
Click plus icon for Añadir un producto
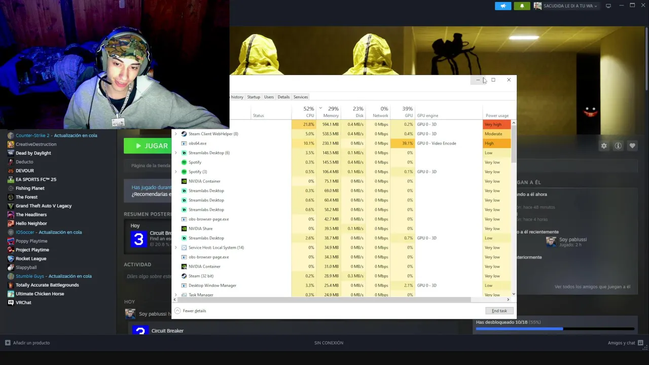pos(7,343)
